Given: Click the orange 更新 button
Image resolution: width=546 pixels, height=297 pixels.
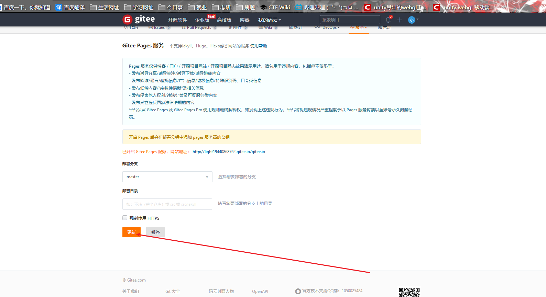Looking at the screenshot, I should point(131,232).
